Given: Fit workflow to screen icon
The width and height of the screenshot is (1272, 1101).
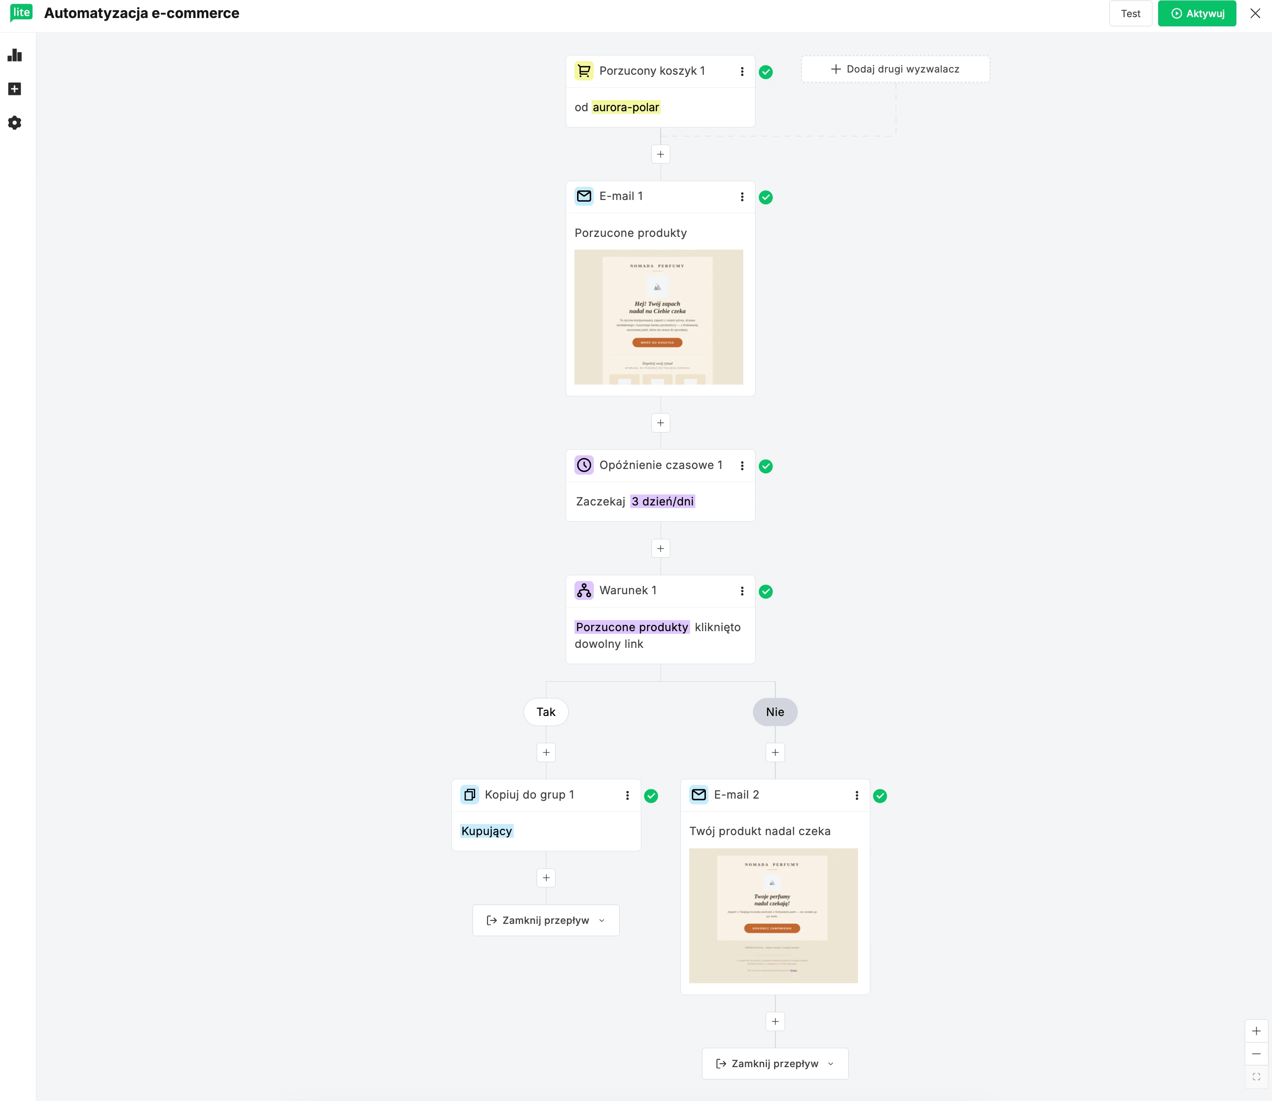Looking at the screenshot, I should 1256,1077.
